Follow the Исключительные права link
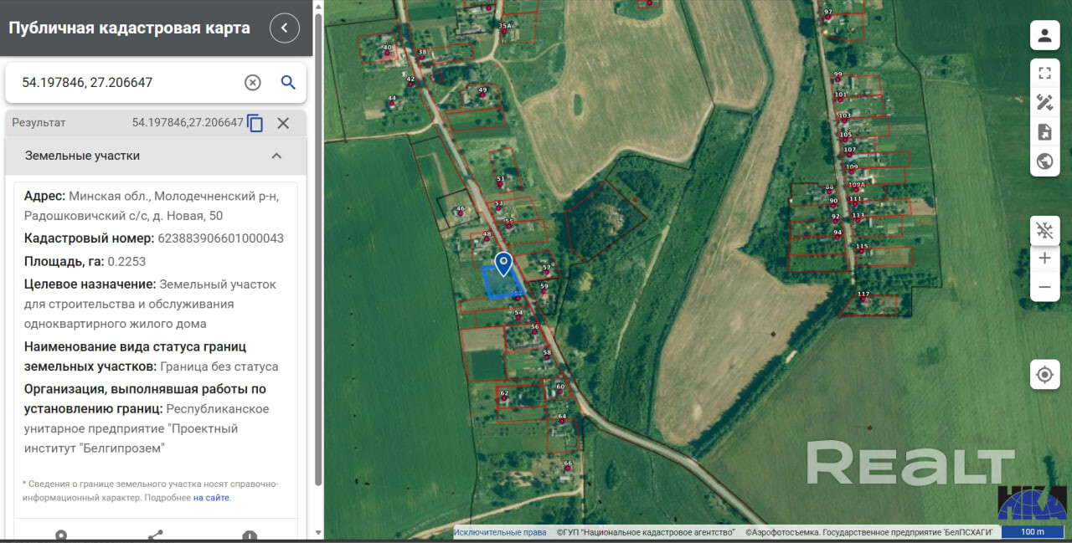This screenshot has width=1072, height=543. [499, 532]
